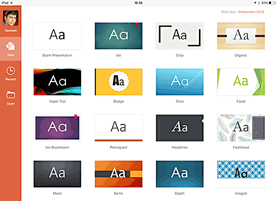Viewport: 277px width, 201px height.
Task: Tap the Mesh label text
Action: (57, 193)
